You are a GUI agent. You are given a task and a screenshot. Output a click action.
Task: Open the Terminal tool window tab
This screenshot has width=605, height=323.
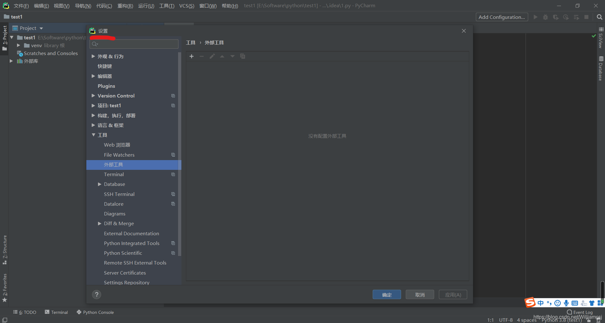[x=56, y=312]
